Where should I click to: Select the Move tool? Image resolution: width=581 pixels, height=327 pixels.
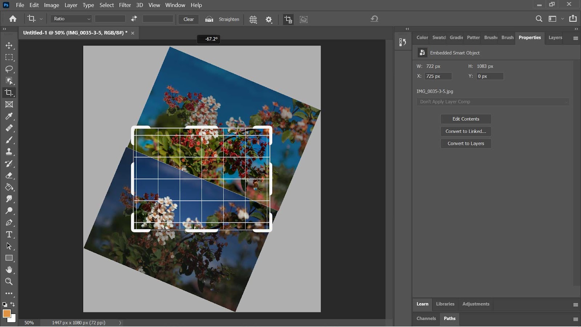pos(9,45)
